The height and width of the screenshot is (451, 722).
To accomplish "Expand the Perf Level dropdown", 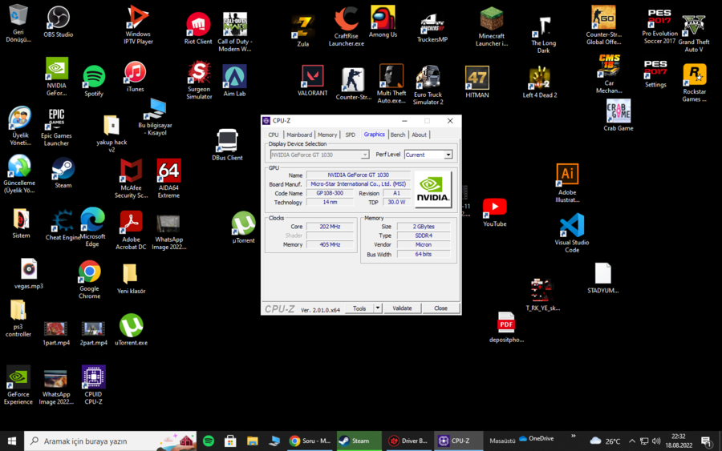I will tap(448, 155).
